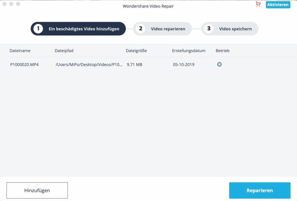297x201 pixels.
Task: Click the creation date 05-10-2019
Action: pyautogui.click(x=183, y=65)
